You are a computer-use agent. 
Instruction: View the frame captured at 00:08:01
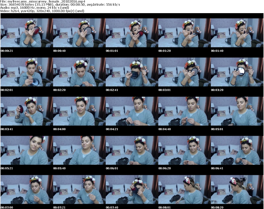pyautogui.click(x=184, y=189)
